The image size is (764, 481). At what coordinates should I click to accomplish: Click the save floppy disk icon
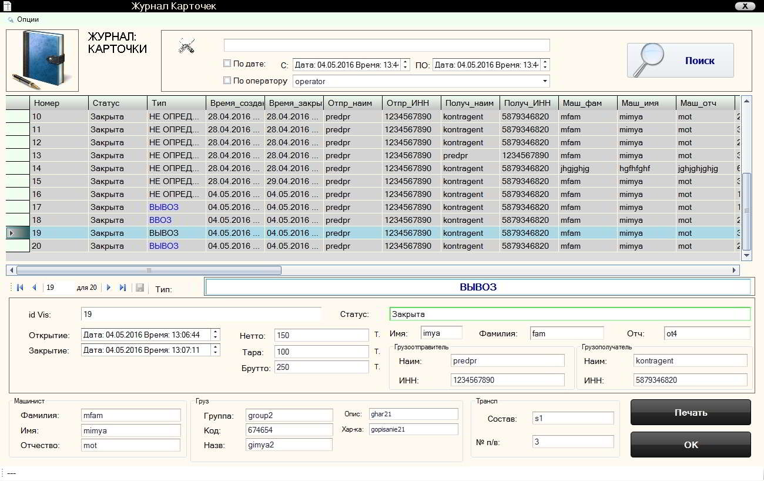click(140, 288)
